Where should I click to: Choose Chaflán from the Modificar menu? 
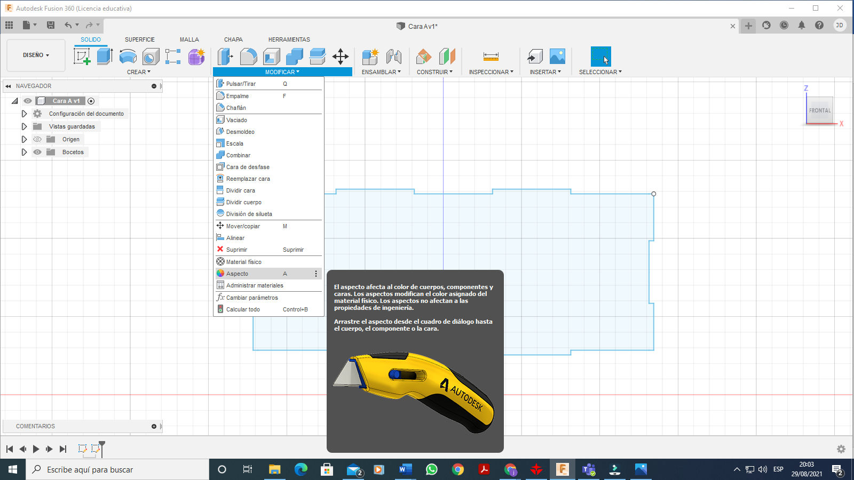pos(268,108)
